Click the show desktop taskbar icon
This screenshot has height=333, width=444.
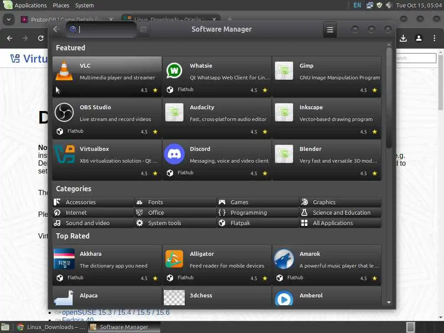click(5, 327)
